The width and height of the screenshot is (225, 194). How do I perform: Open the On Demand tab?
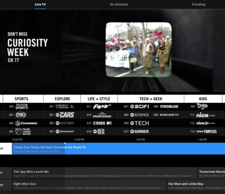click(119, 5)
